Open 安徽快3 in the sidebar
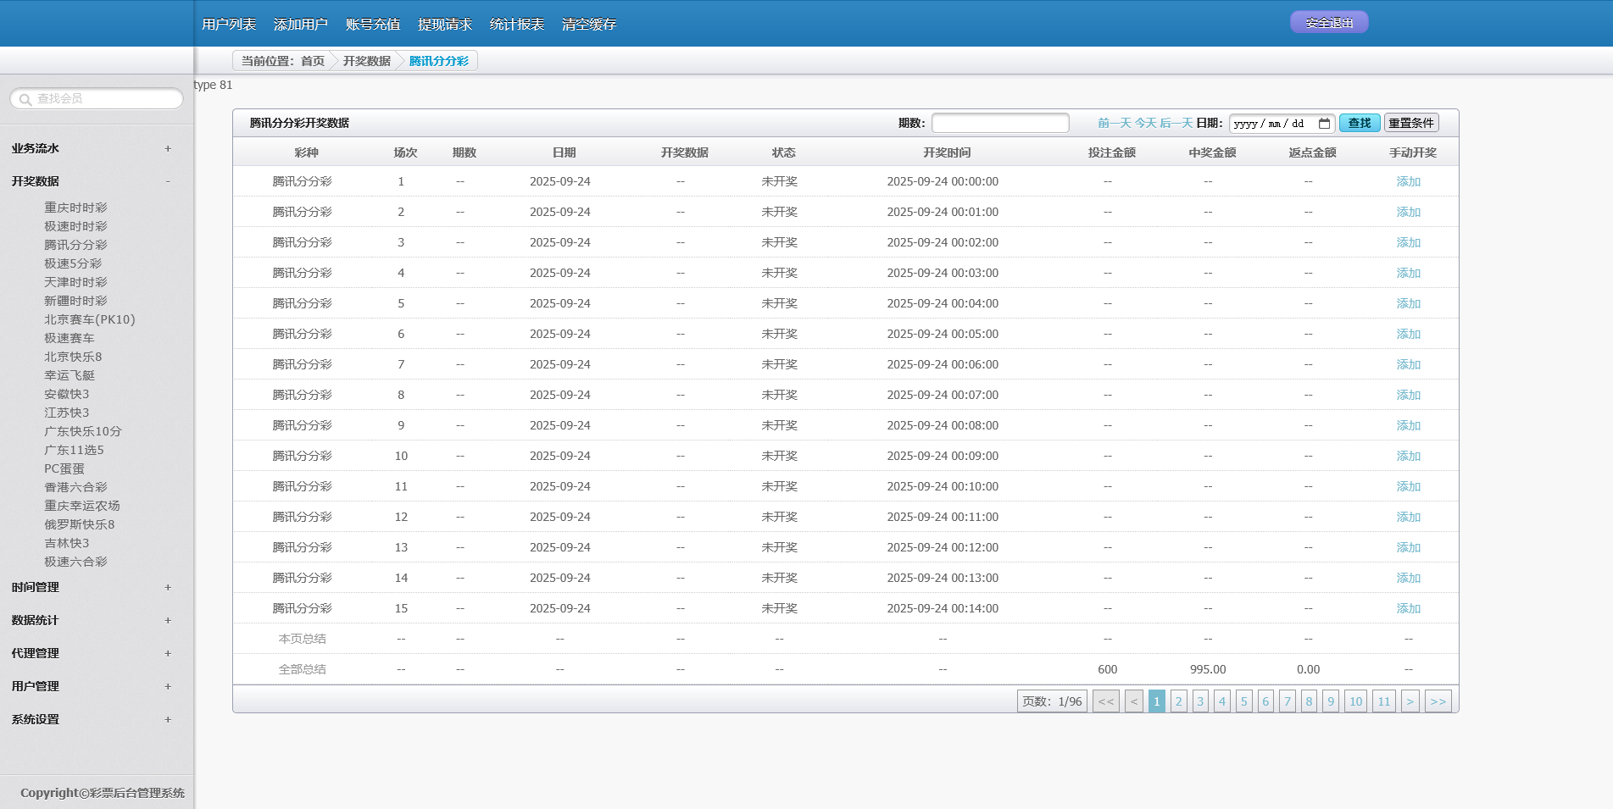This screenshot has height=809, width=1613. [x=66, y=394]
